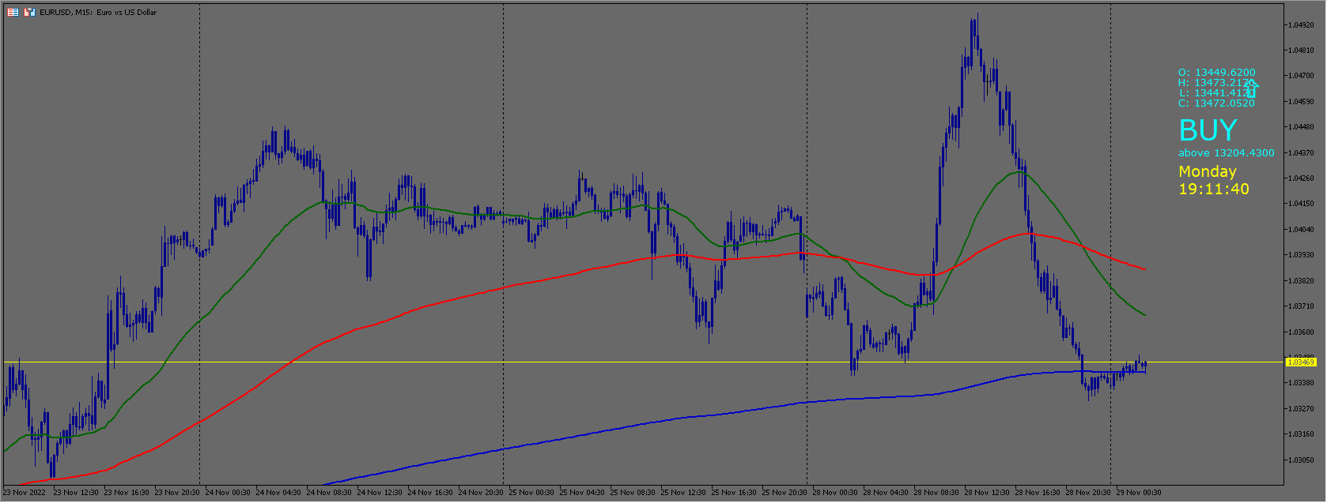1327x503 pixels.
Task: Click time axis label '24 Nov 12:30'
Action: [380, 493]
